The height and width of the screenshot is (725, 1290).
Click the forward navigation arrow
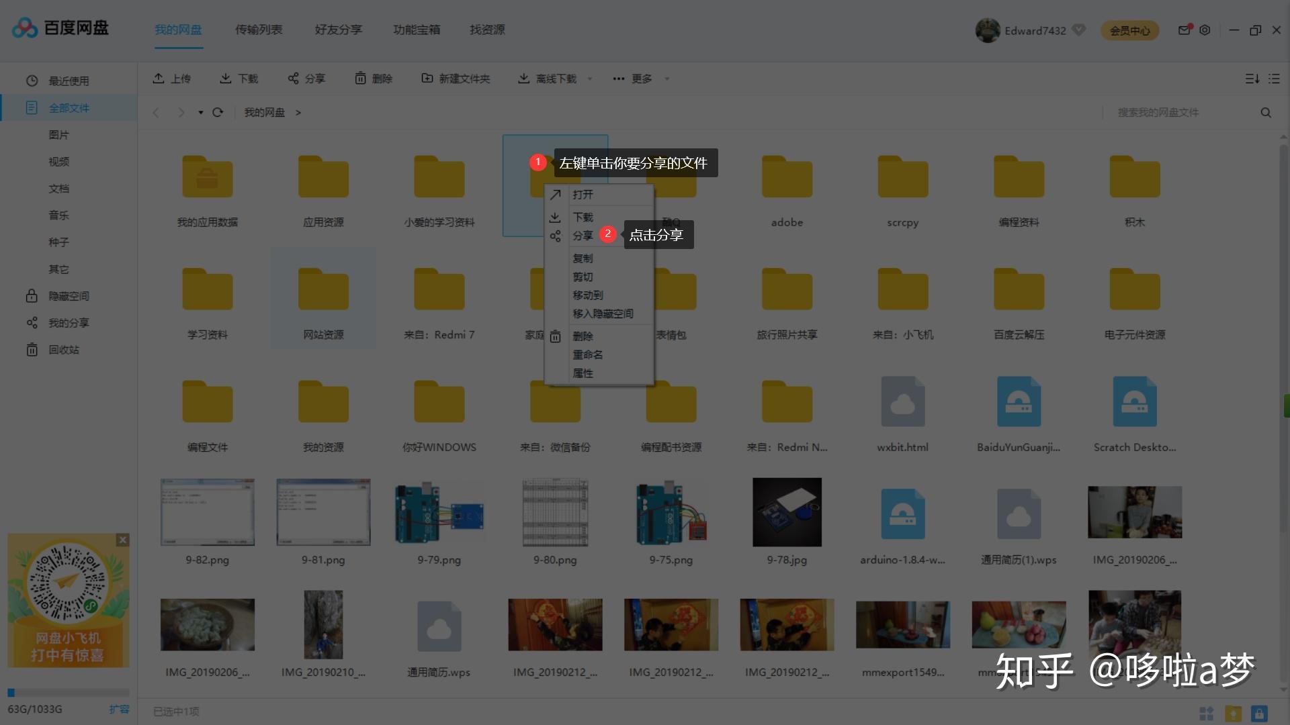click(x=181, y=112)
